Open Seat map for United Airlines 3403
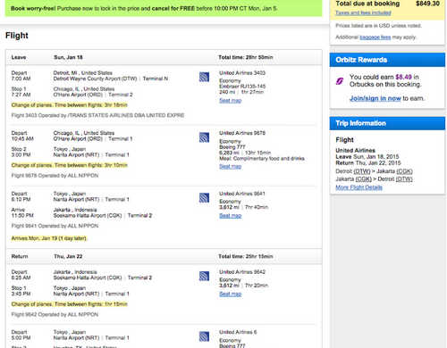Viewport: 447px width, 348px height. coord(231,101)
